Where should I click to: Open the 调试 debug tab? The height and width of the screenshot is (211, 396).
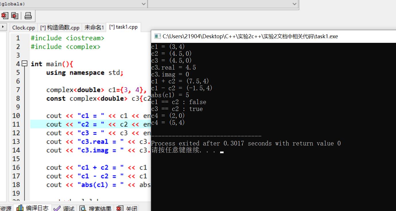point(65,208)
